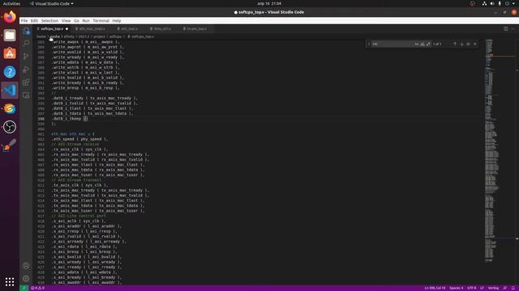519x291 pixels.
Task: Toggle Find in Selection in find widget
Action: [469, 44]
